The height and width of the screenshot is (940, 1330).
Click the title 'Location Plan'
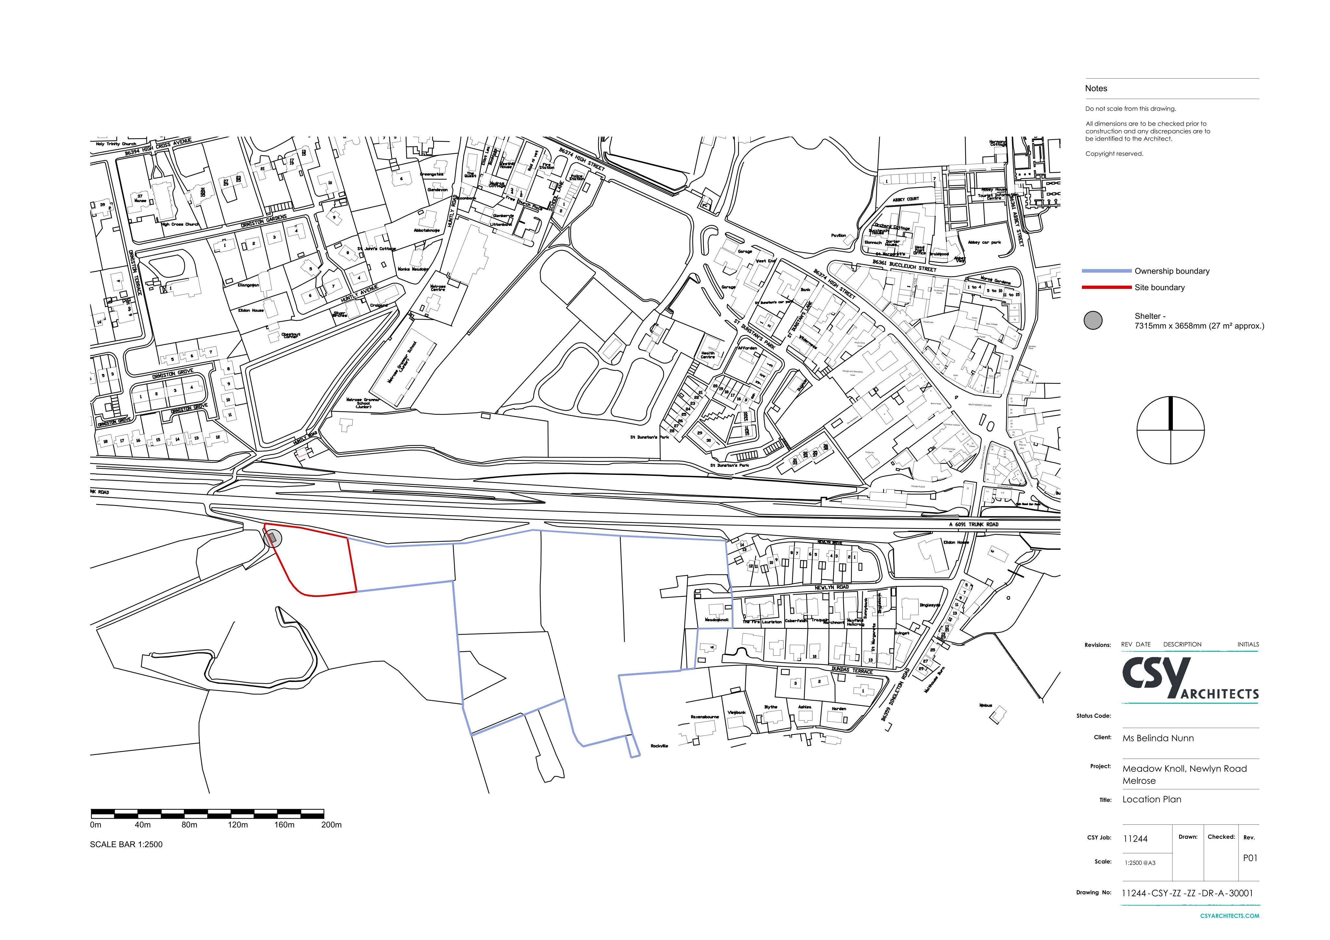[x=1152, y=799]
